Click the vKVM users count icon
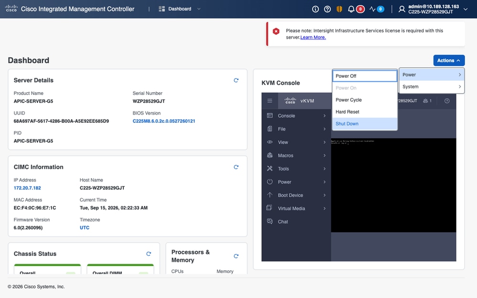477x298 pixels. (x=425, y=101)
